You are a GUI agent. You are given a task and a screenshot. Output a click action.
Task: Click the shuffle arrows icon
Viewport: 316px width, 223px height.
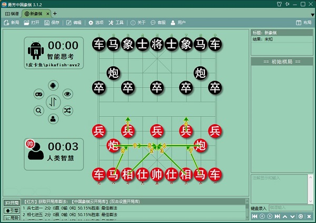click(67, 110)
